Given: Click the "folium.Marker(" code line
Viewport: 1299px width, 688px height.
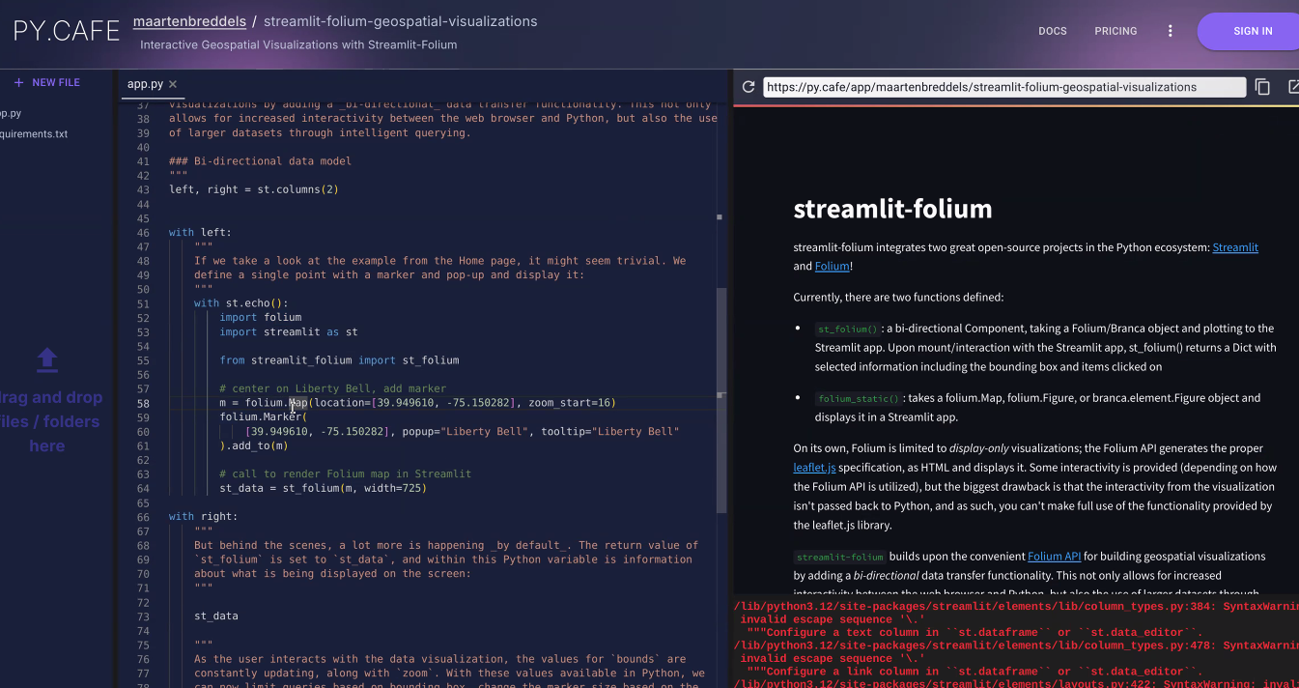Looking at the screenshot, I should 263,417.
